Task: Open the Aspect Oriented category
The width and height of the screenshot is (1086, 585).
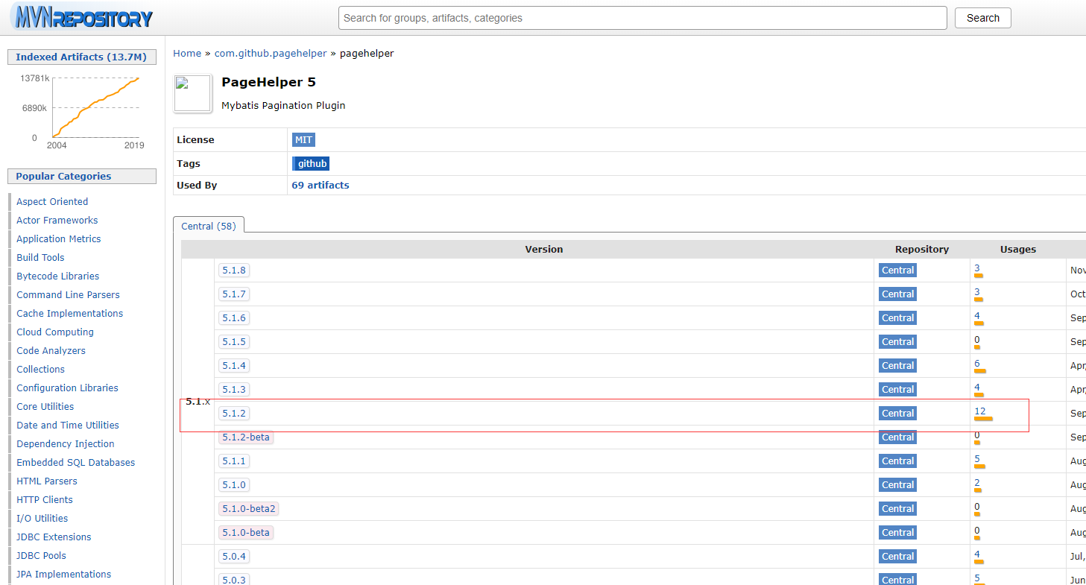Action: coord(52,201)
